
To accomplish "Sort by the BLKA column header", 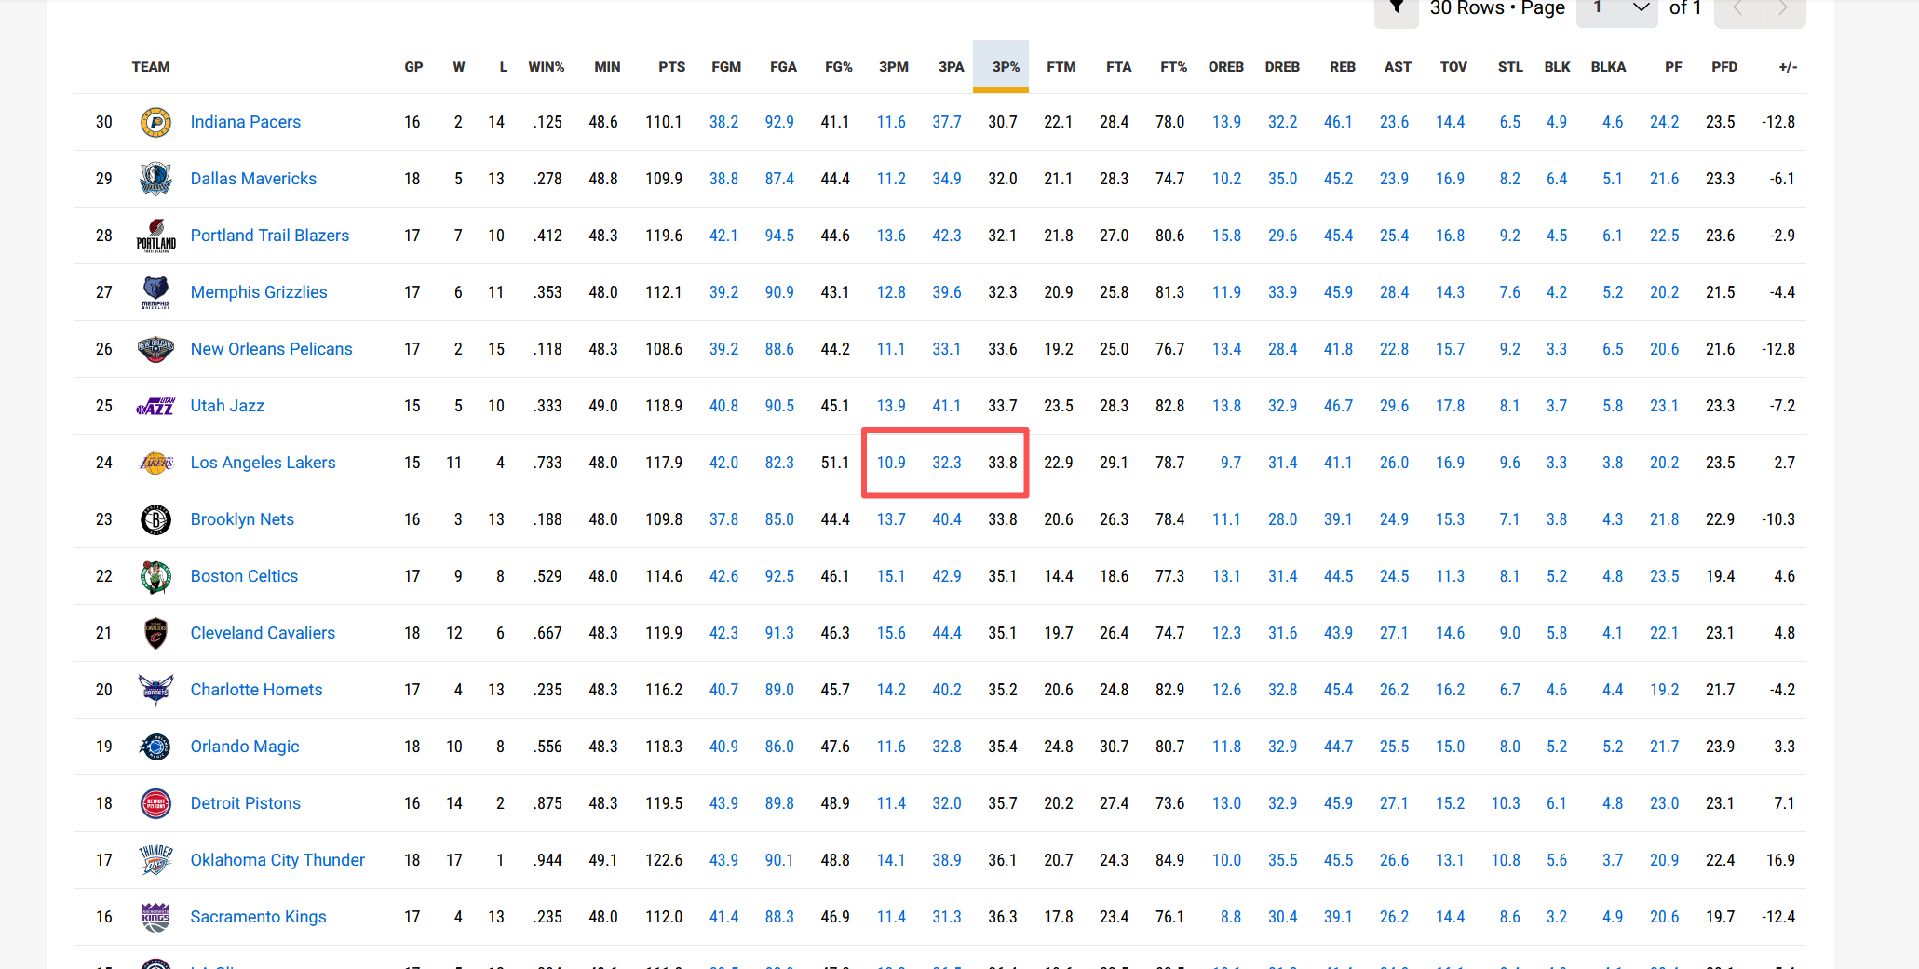I will (x=1608, y=67).
